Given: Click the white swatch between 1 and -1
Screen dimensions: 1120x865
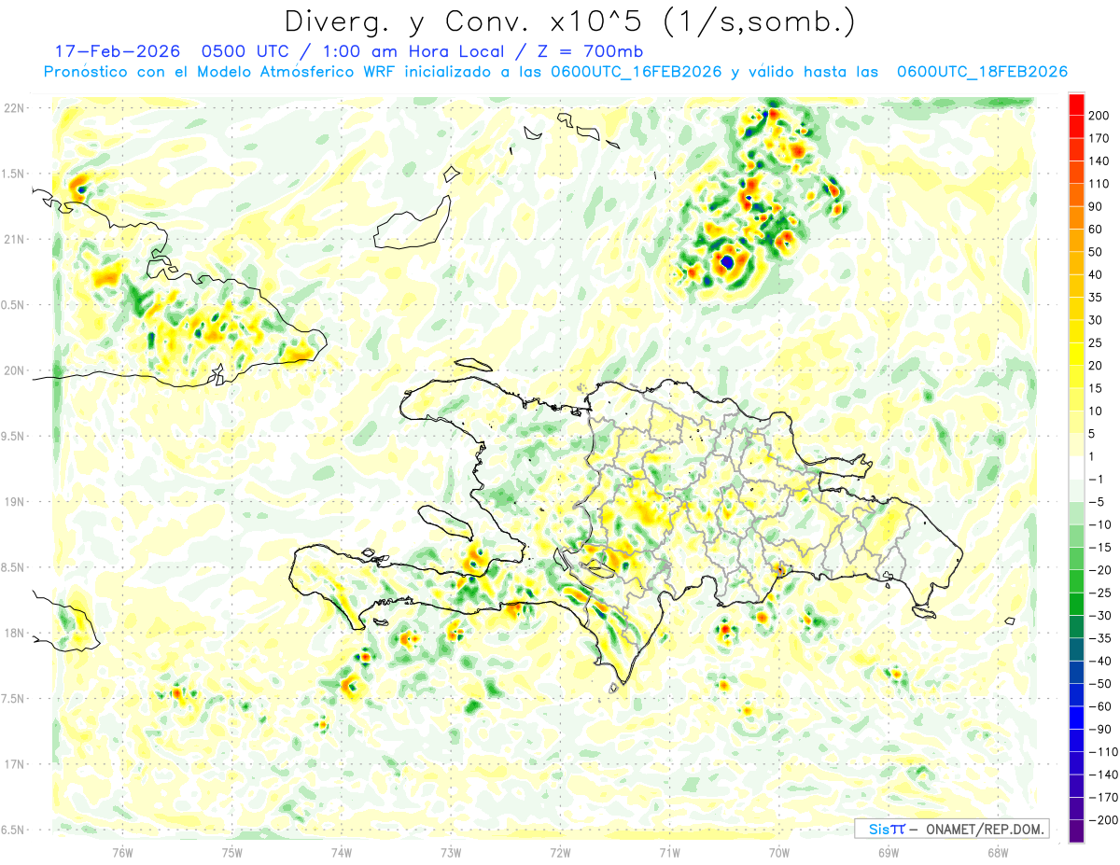Looking at the screenshot, I should click(1076, 468).
